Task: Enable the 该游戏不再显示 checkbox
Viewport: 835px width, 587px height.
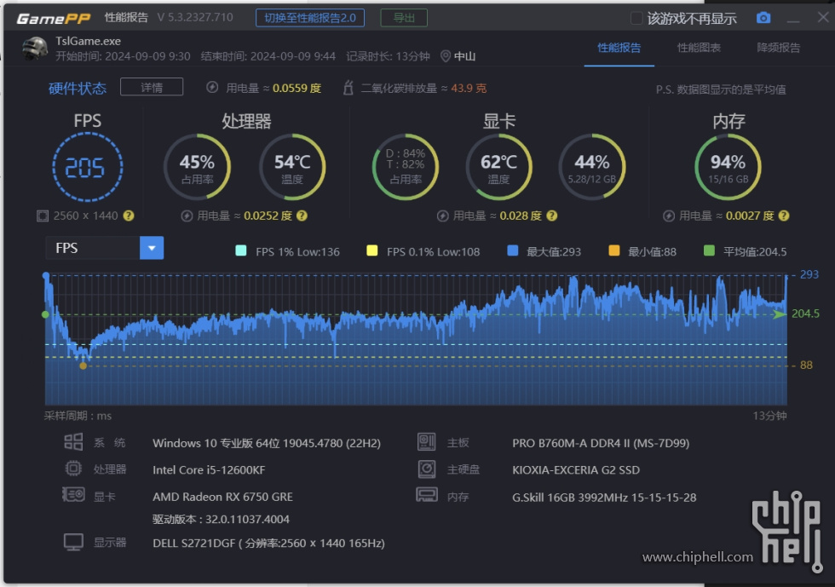Action: [636, 18]
